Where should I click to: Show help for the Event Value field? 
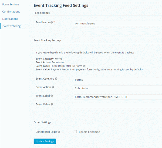pyautogui.click(x=52, y=104)
